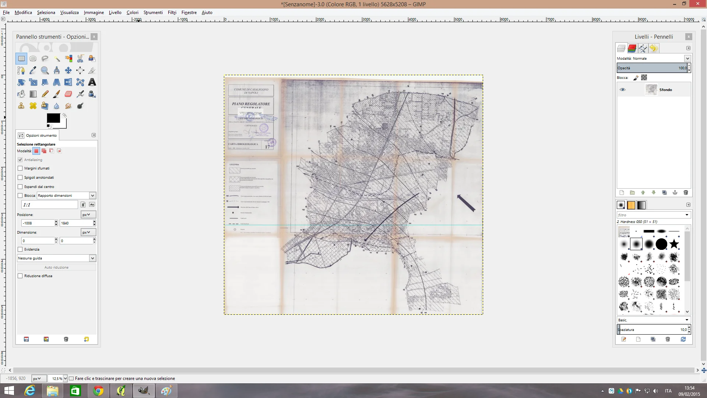
Task: Open Chrome from the taskbar
Action: [x=98, y=391]
